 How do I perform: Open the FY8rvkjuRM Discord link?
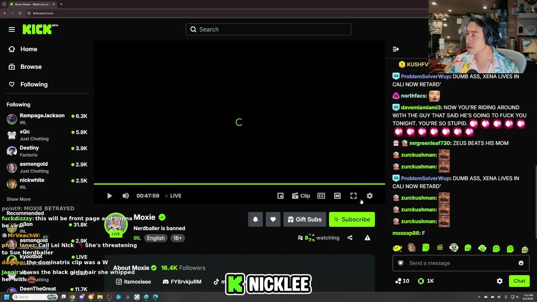[182, 282]
